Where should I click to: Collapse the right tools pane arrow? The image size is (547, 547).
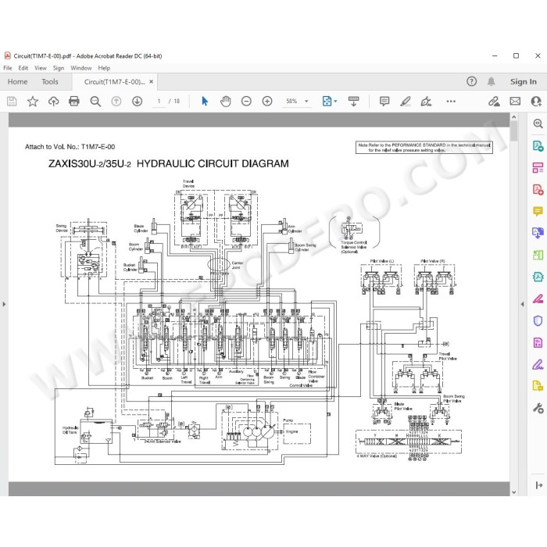click(x=522, y=304)
